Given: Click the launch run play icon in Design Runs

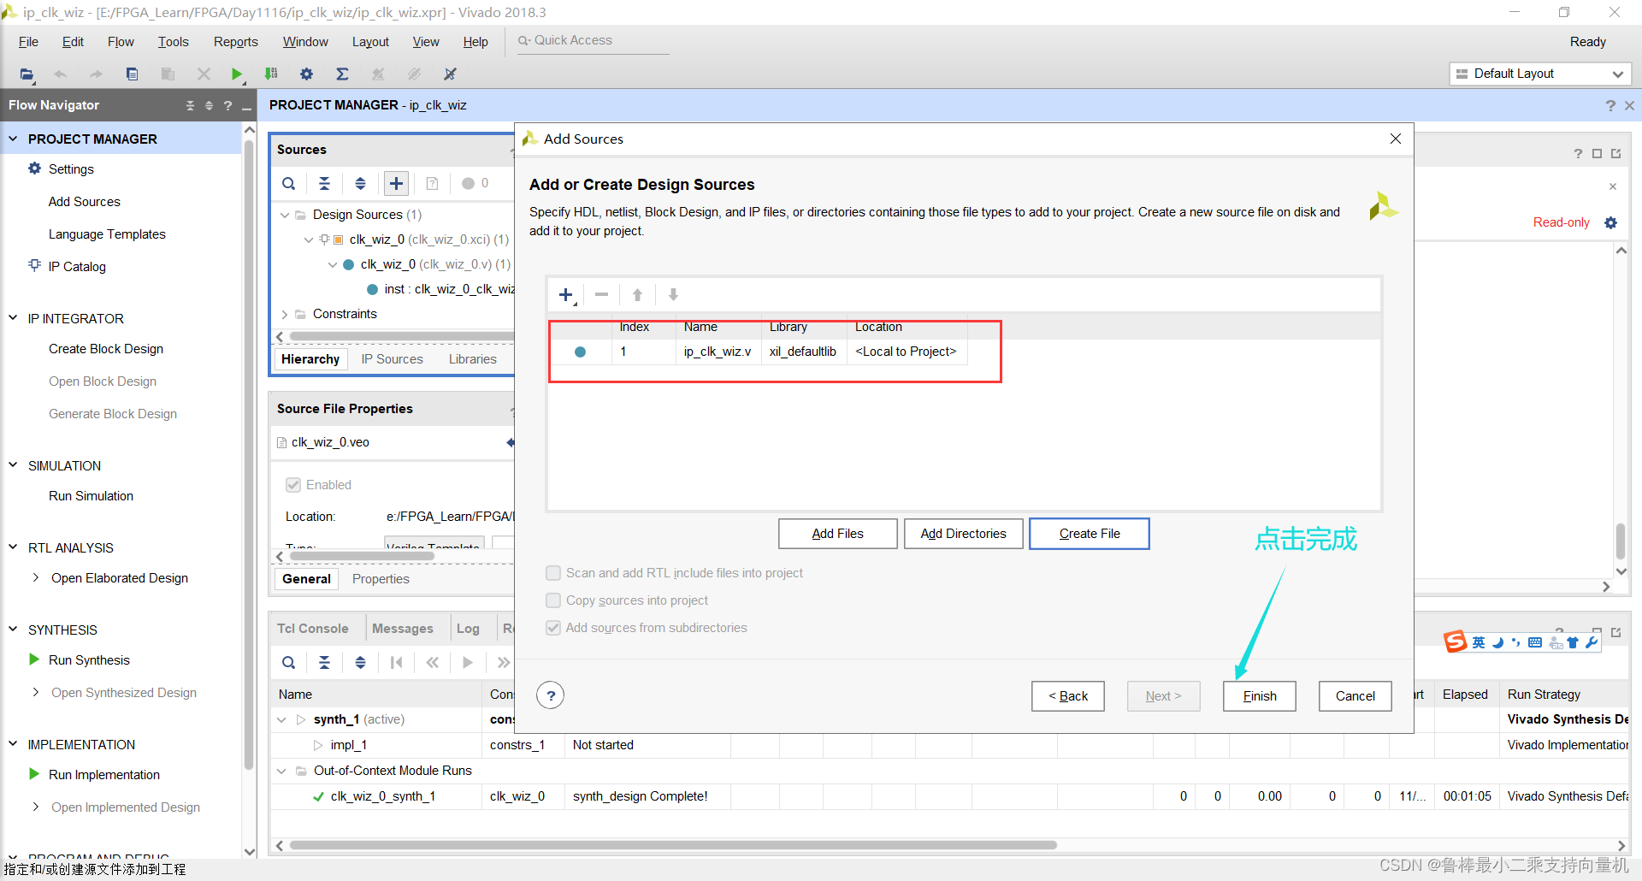Looking at the screenshot, I should (467, 662).
